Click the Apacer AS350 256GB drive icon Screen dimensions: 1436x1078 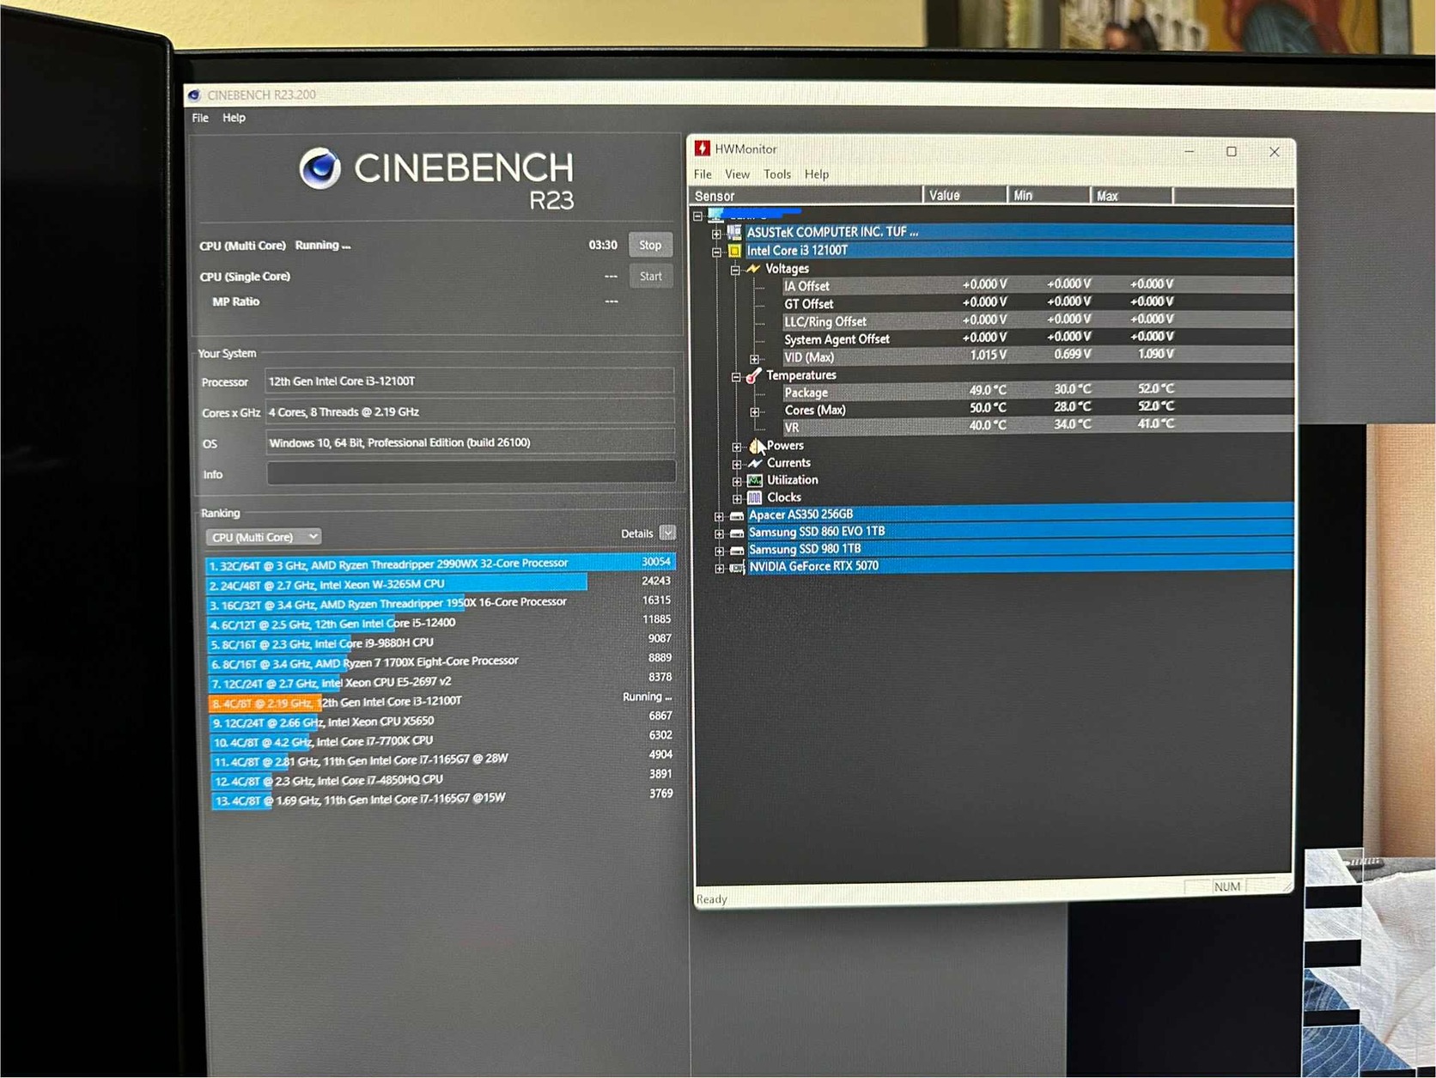(x=737, y=515)
